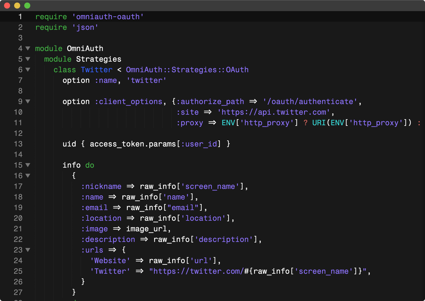This screenshot has width=425, height=301.
Task: Click the :user_id symbol on line 13
Action: [x=199, y=144]
